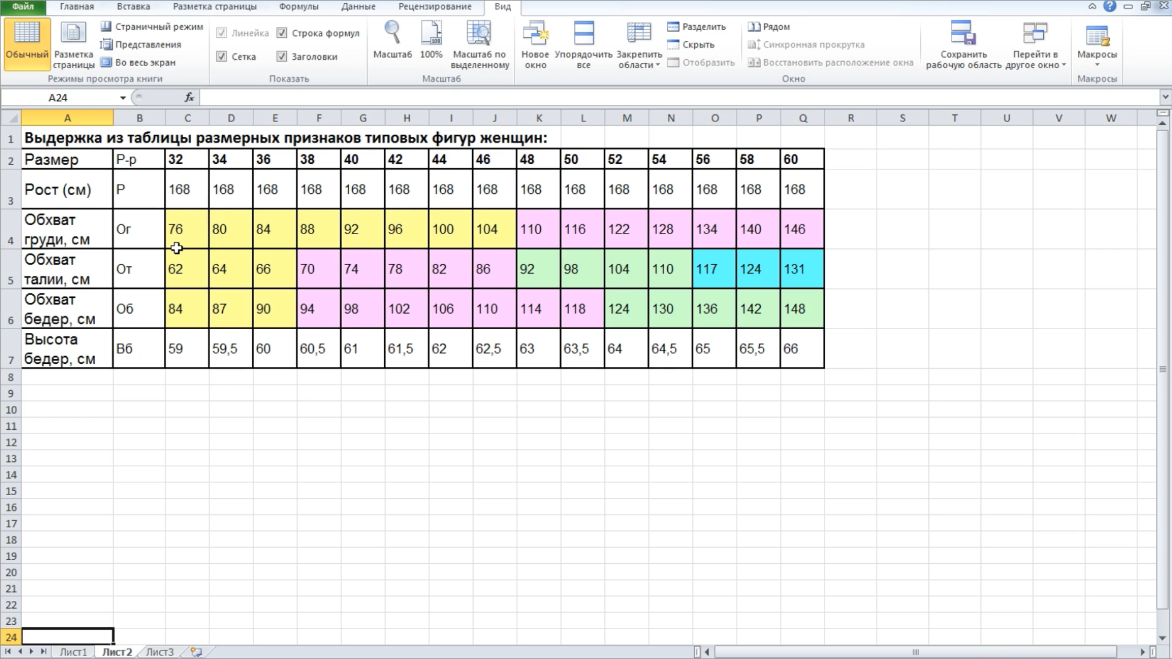Switch to sheet Лист1

point(73,652)
